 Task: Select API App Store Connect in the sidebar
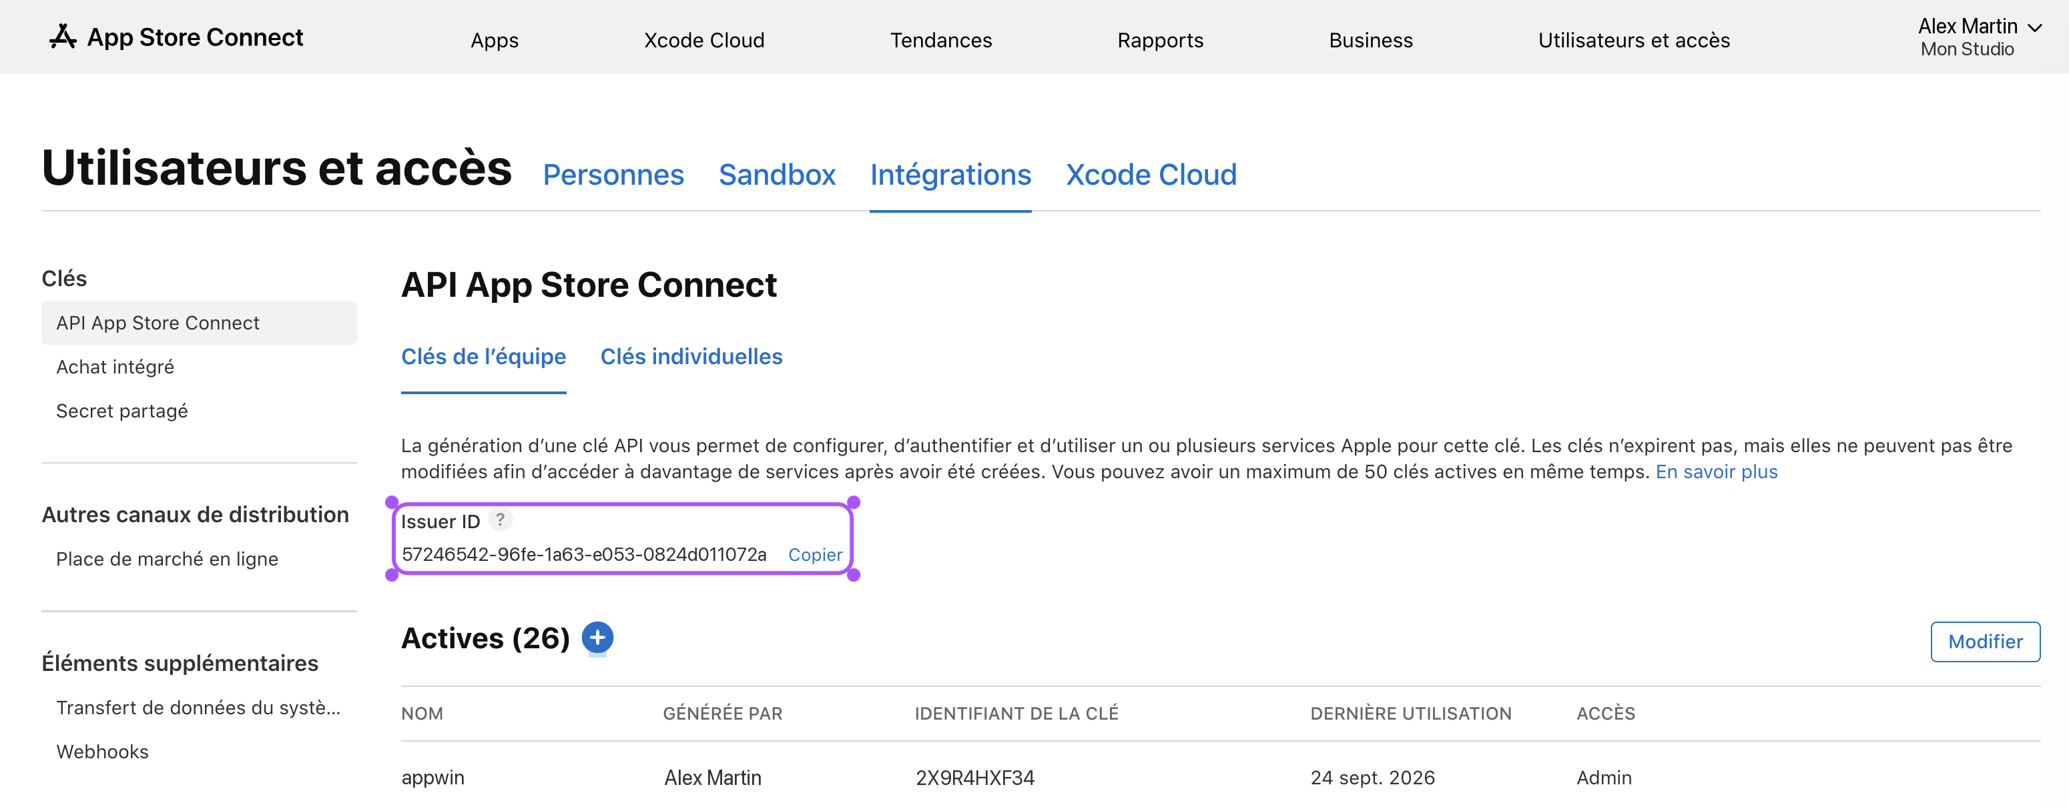click(199, 323)
